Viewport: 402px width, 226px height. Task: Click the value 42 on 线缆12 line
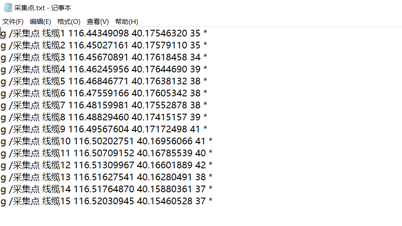201,165
